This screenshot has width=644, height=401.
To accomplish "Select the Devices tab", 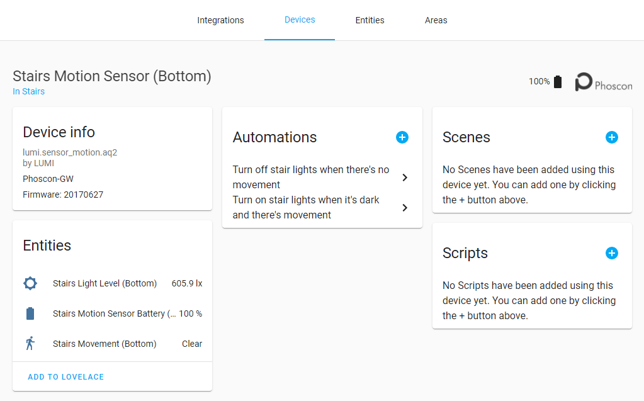I will pos(300,20).
